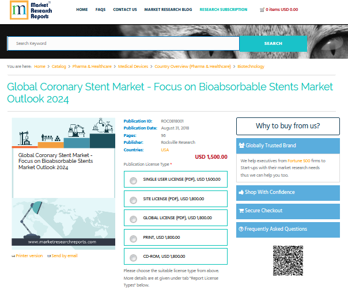Click the USD 1,500.00 price

[211, 157]
